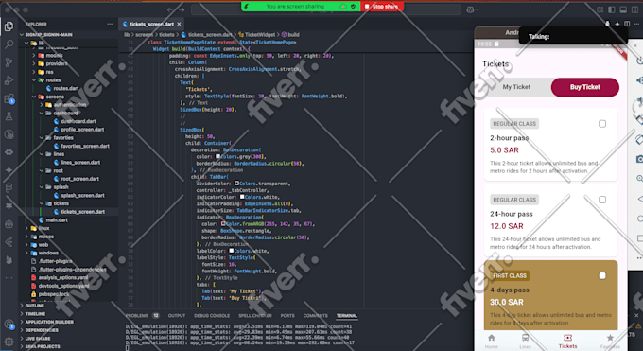This screenshot has width=643, height=351.
Task: Open the Explorer view in activity bar
Action: tap(9, 26)
